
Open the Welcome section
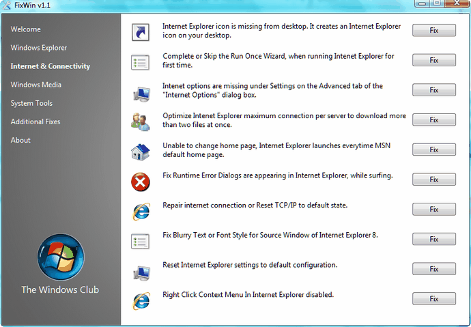[25, 29]
